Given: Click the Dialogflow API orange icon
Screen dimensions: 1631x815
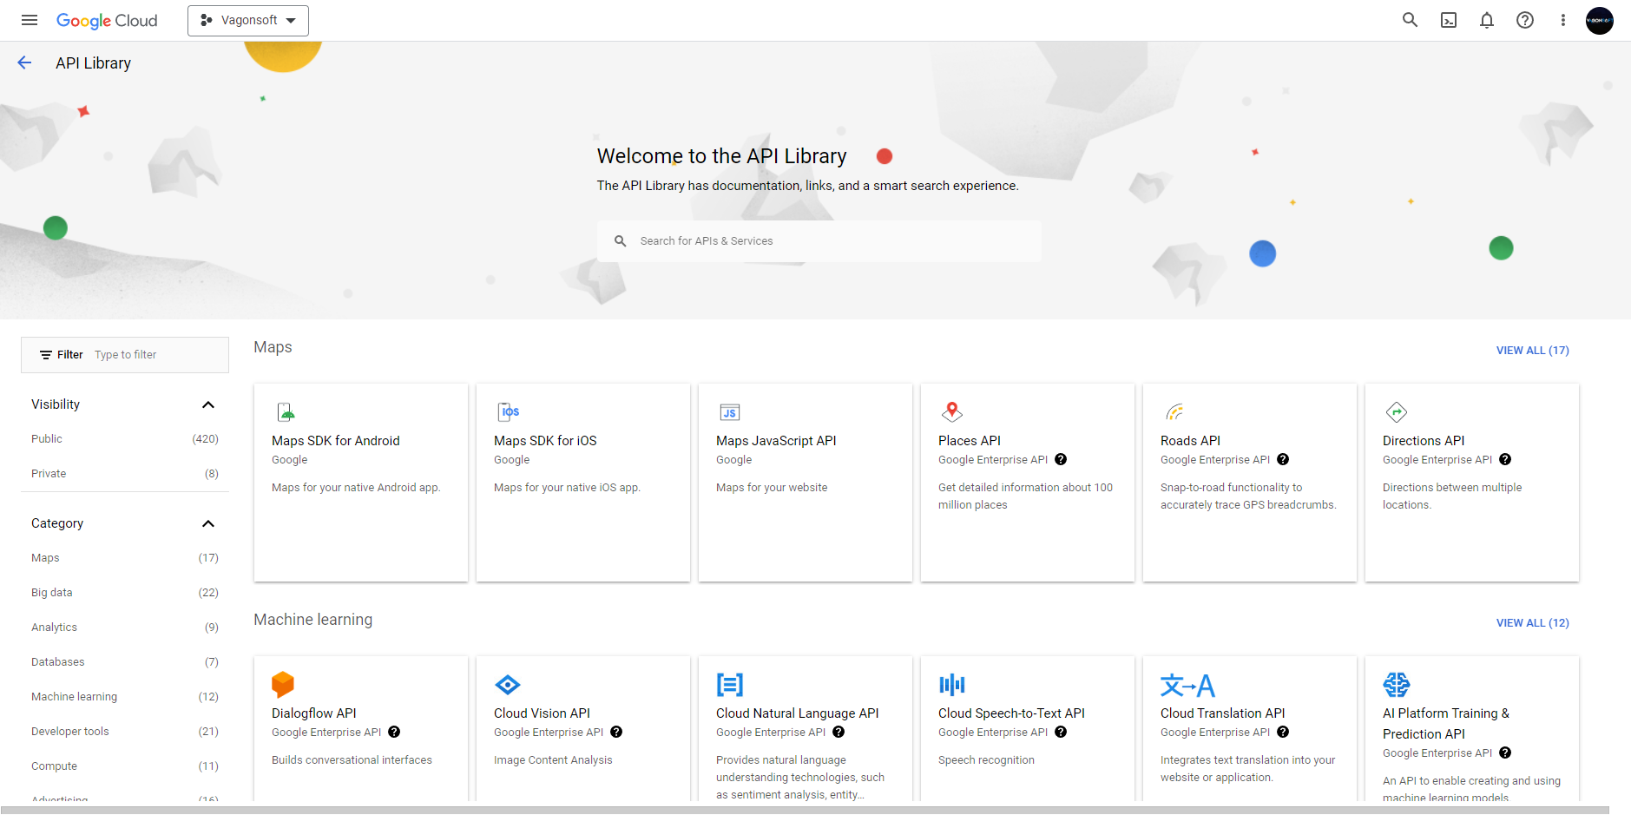Looking at the screenshot, I should click(x=283, y=684).
